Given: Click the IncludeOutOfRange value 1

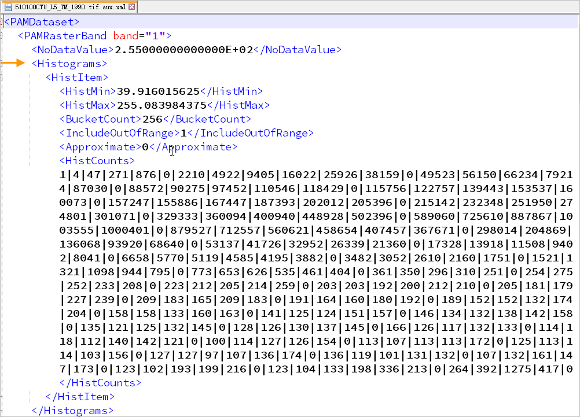Looking at the screenshot, I should coord(183,133).
